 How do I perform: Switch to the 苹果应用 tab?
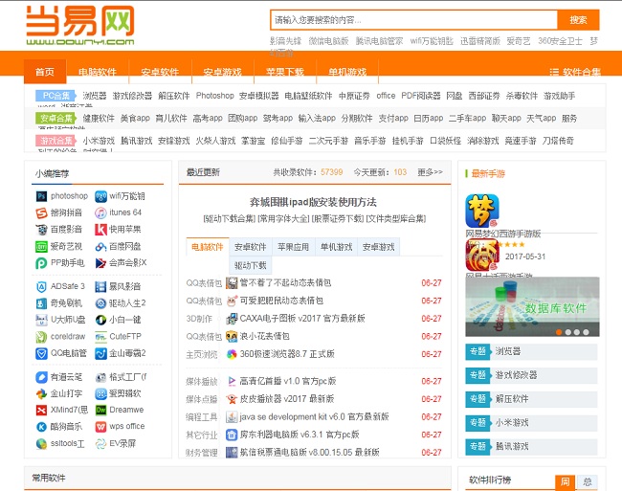pyautogui.click(x=293, y=247)
